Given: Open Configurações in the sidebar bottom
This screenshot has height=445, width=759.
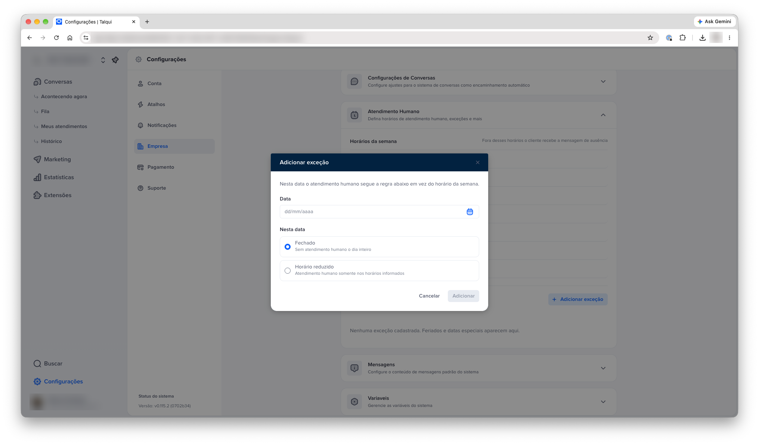Looking at the screenshot, I should [58, 382].
